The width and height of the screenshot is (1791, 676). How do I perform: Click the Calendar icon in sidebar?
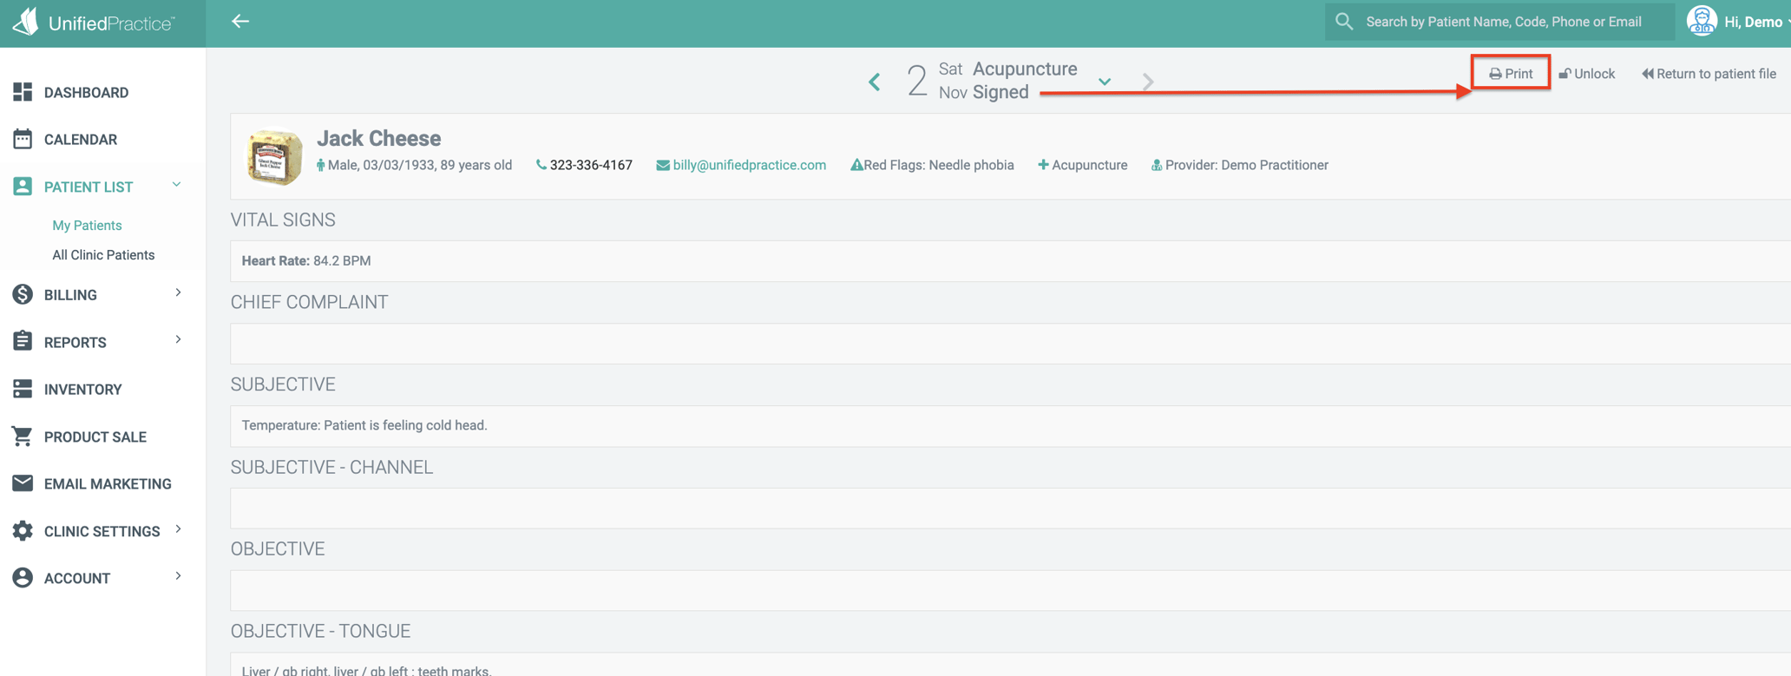pyautogui.click(x=23, y=139)
